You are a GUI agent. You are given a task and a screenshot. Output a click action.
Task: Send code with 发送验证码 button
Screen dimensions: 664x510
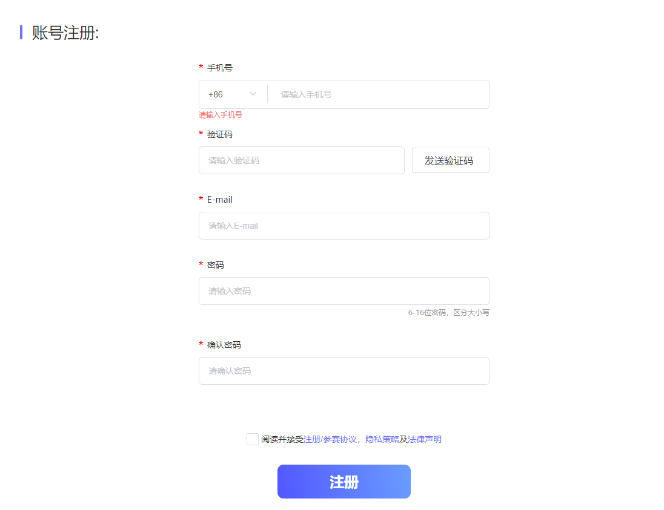pos(451,160)
